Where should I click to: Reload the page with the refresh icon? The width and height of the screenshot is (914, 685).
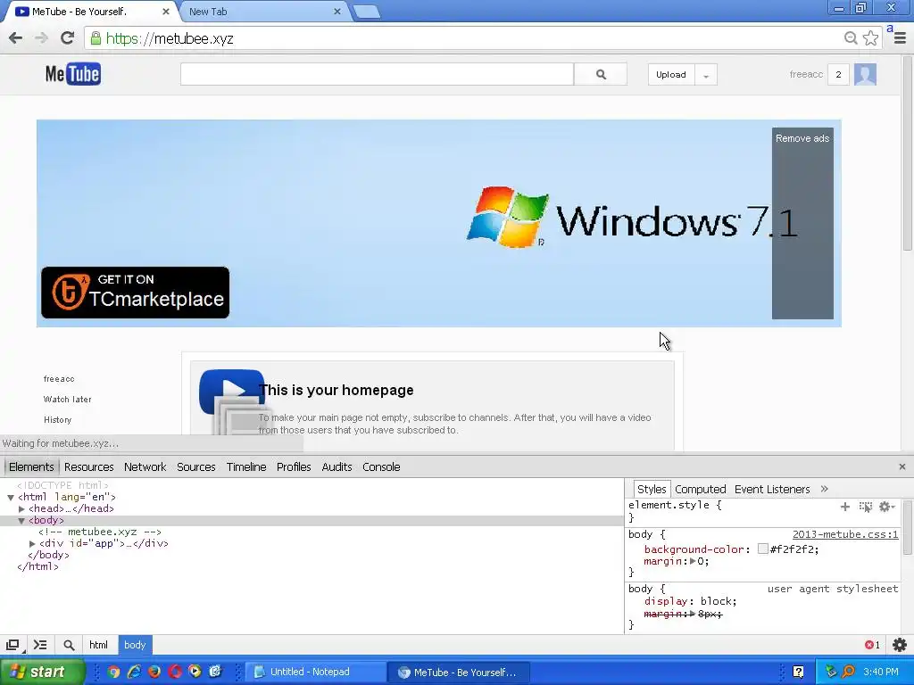[68, 38]
